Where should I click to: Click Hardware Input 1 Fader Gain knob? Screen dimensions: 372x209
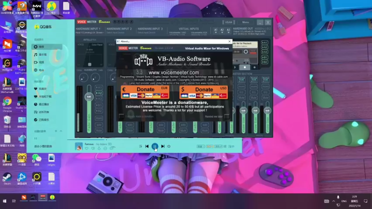[x=89, y=97]
